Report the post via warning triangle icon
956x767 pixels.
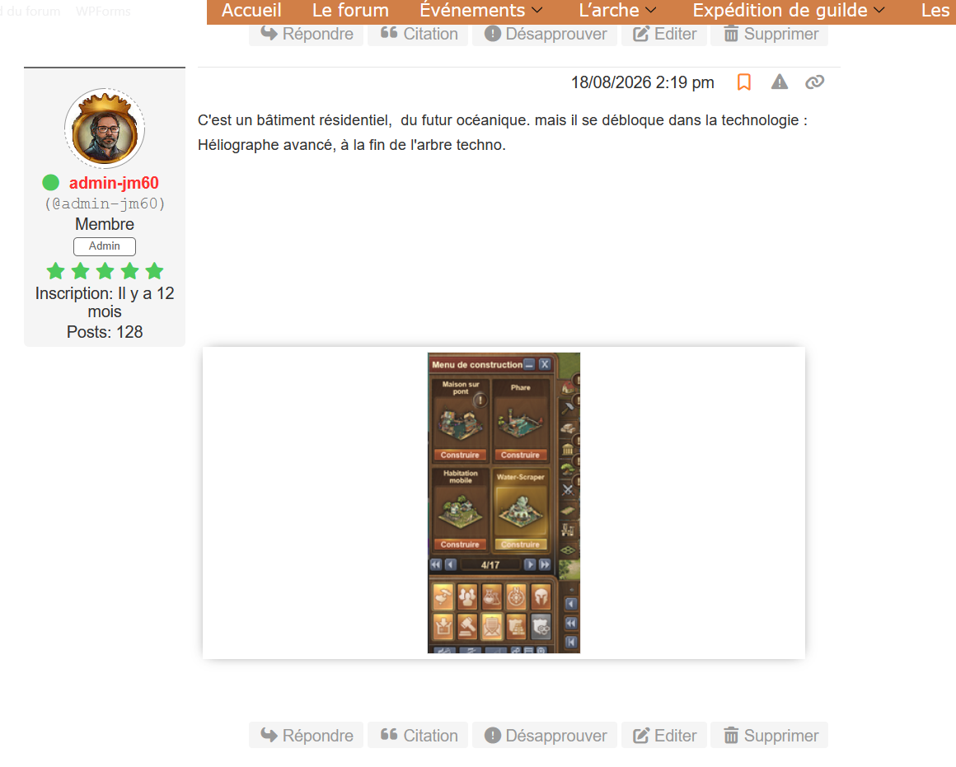pos(779,82)
